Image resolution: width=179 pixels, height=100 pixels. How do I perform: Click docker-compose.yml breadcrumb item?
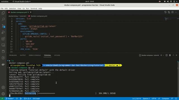point(38,16)
